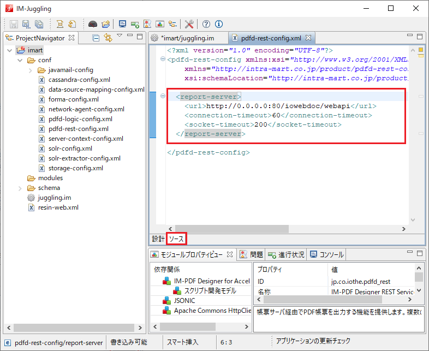Click the Save All toolbar icon
Viewport: 429px width, 351px height.
coord(39,24)
